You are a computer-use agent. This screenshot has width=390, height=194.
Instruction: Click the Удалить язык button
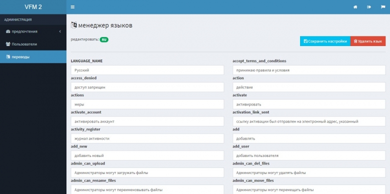point(368,41)
